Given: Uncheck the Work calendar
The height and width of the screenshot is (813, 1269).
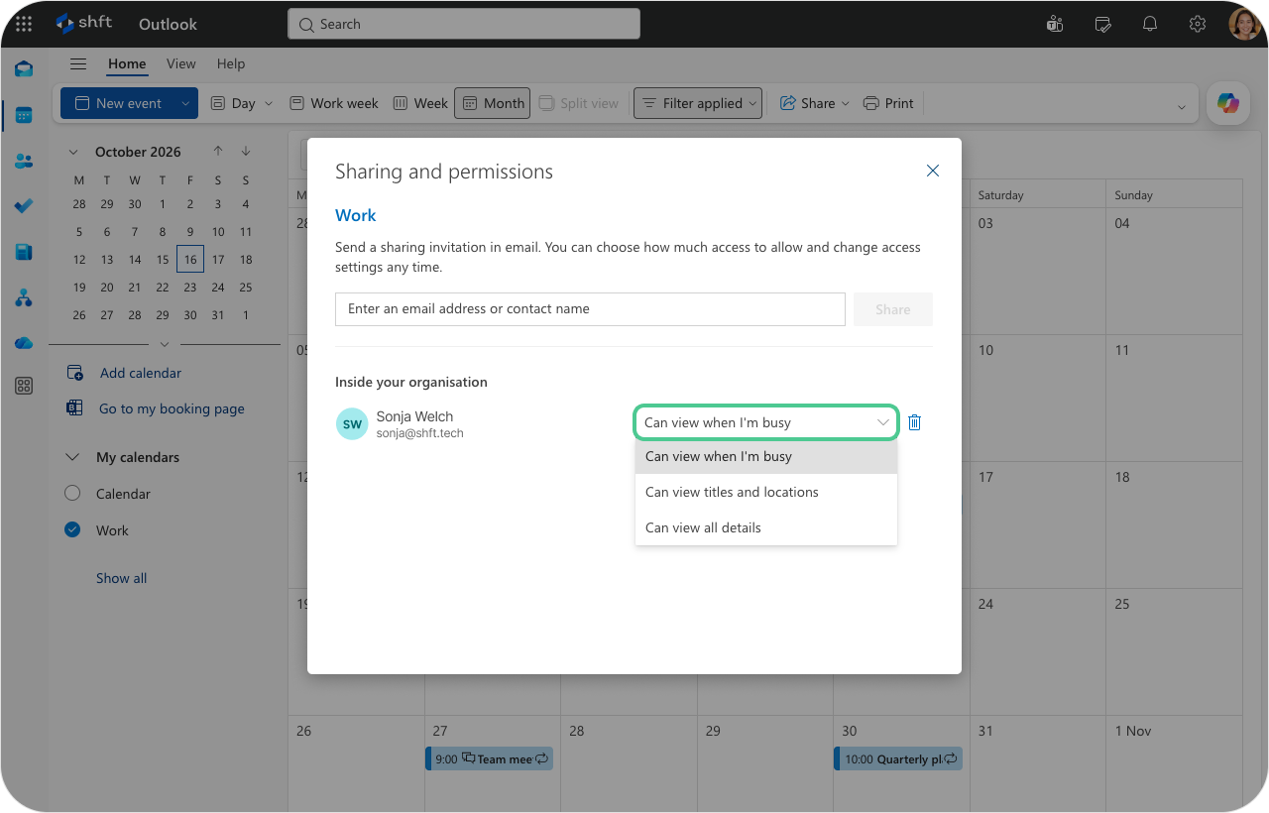Looking at the screenshot, I should point(72,530).
